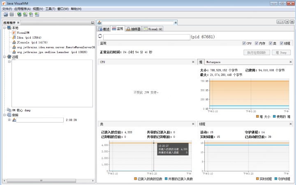Close the 线程 chart panel
296x185 pixels.
click(x=291, y=124)
